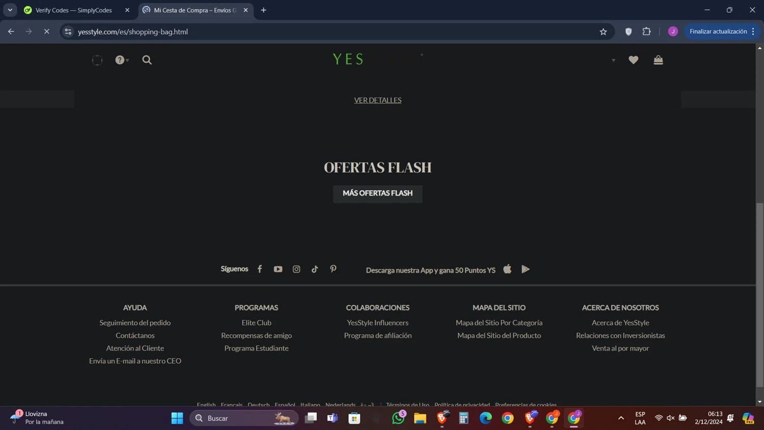
Task: Open Programa de afiliación link
Action: [377, 336]
